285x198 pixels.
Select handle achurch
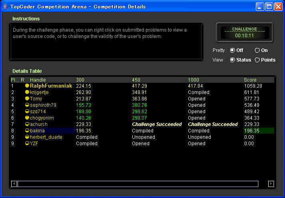pos(39,124)
